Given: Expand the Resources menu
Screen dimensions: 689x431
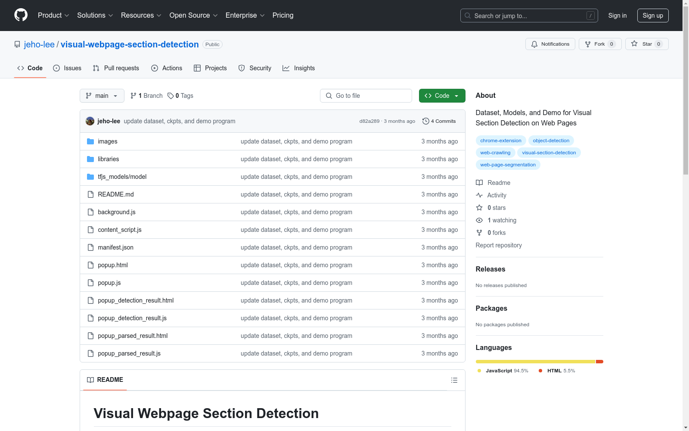Looking at the screenshot, I should point(141,16).
